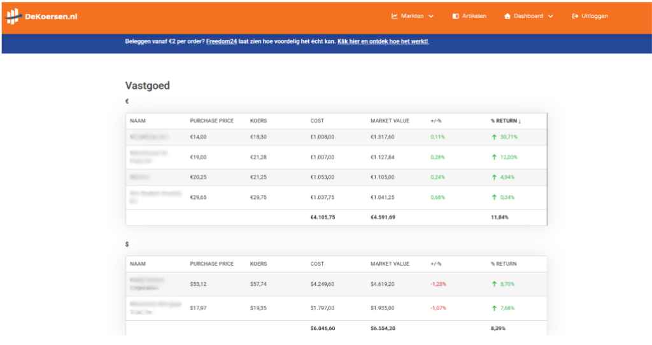Sort euro table by NAAM column

pos(138,121)
